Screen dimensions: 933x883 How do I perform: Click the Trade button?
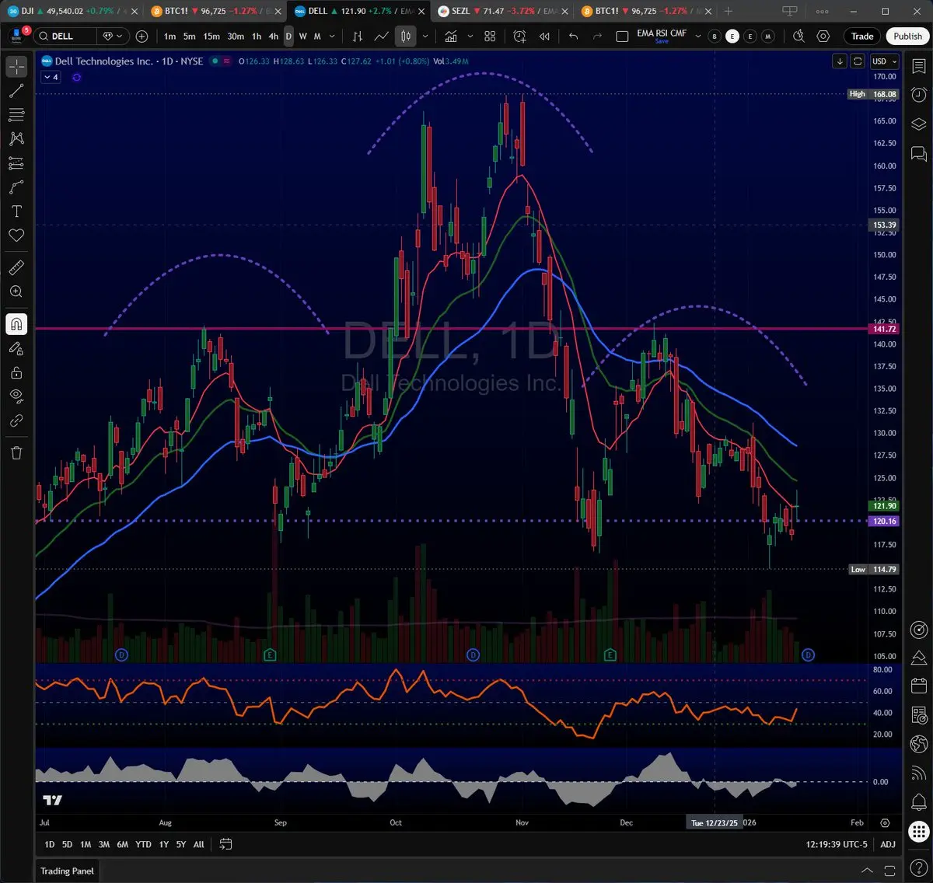862,37
